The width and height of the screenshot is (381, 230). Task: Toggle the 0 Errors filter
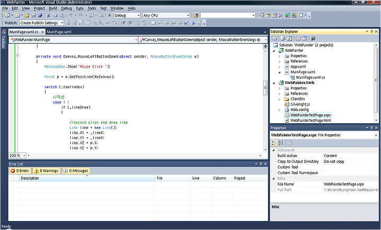[x=20, y=171]
